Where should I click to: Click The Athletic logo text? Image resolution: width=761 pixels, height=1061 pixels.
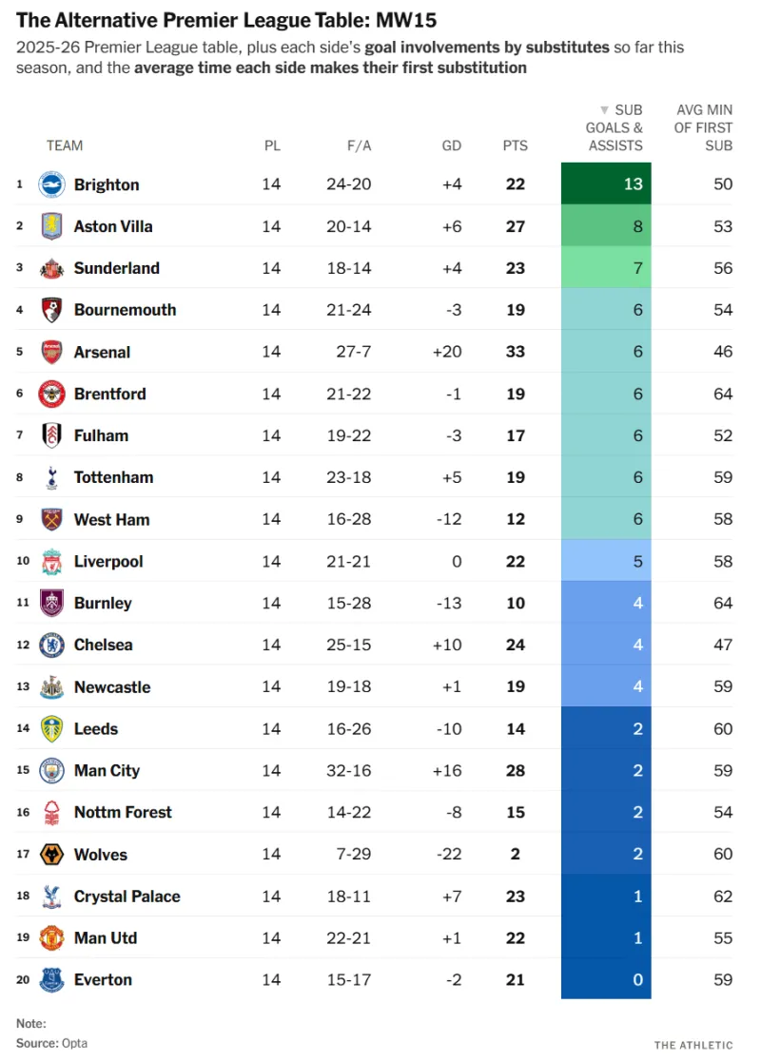pyautogui.click(x=693, y=1045)
